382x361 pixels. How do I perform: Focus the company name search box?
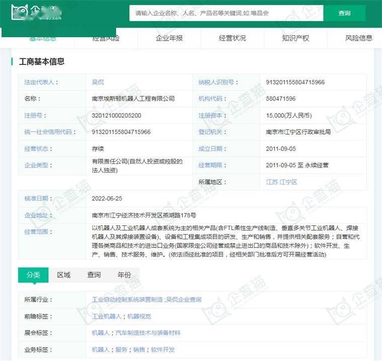[x=226, y=13]
